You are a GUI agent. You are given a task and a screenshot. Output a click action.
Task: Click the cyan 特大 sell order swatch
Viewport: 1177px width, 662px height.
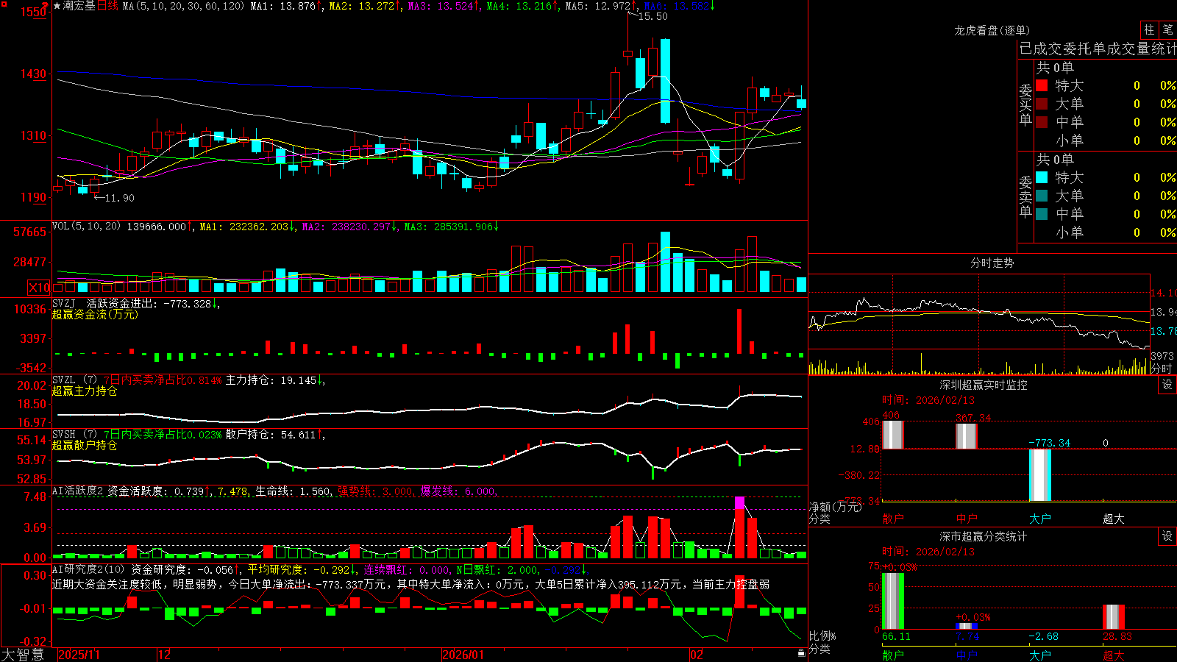(x=1042, y=177)
